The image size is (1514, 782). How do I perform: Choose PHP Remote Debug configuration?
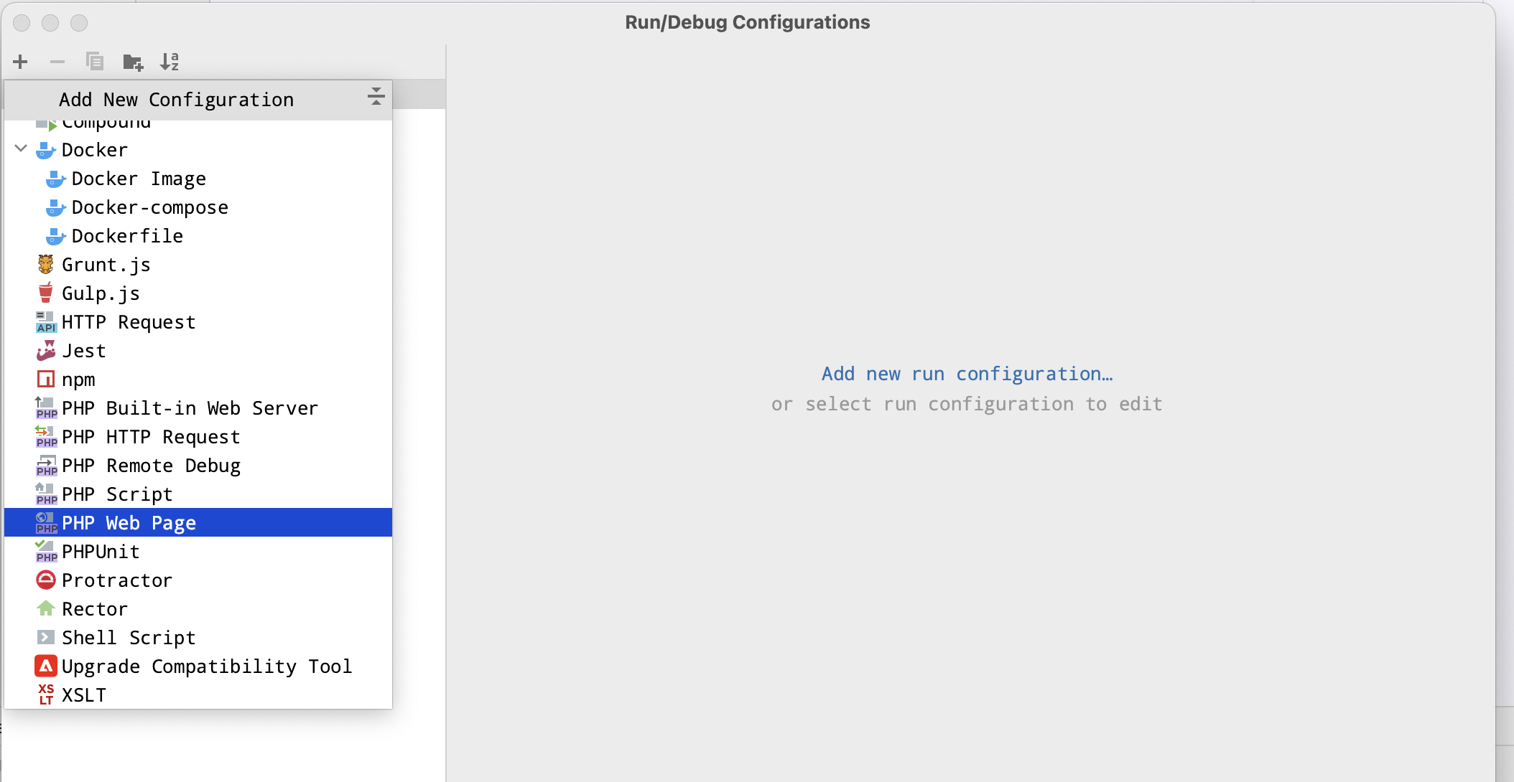(151, 465)
